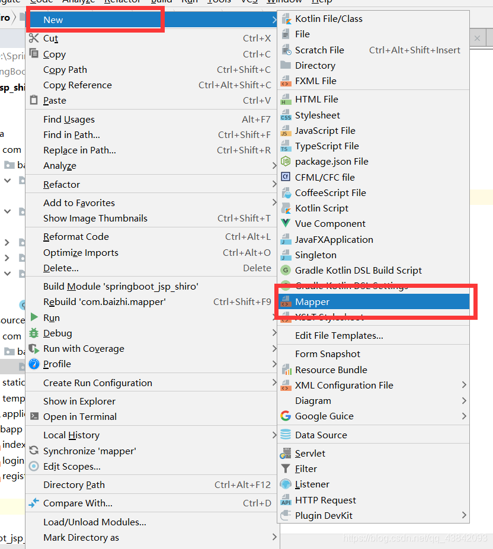Image resolution: width=493 pixels, height=549 pixels.
Task: Expand the XML Configuration File submenu arrow
Action: (x=464, y=385)
